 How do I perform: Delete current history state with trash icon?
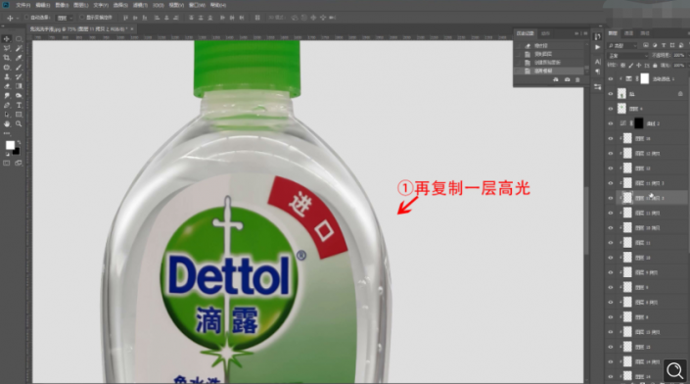coord(577,79)
